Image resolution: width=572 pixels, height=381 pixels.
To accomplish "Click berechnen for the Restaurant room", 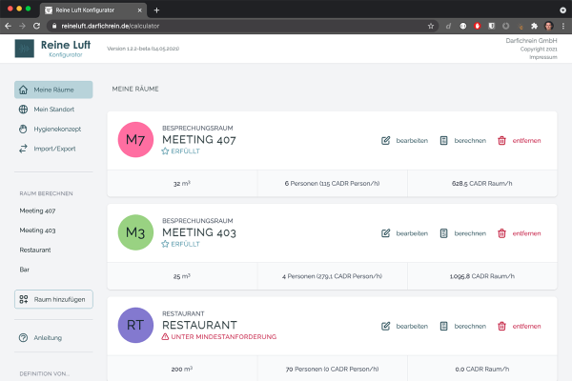I will [x=469, y=326].
